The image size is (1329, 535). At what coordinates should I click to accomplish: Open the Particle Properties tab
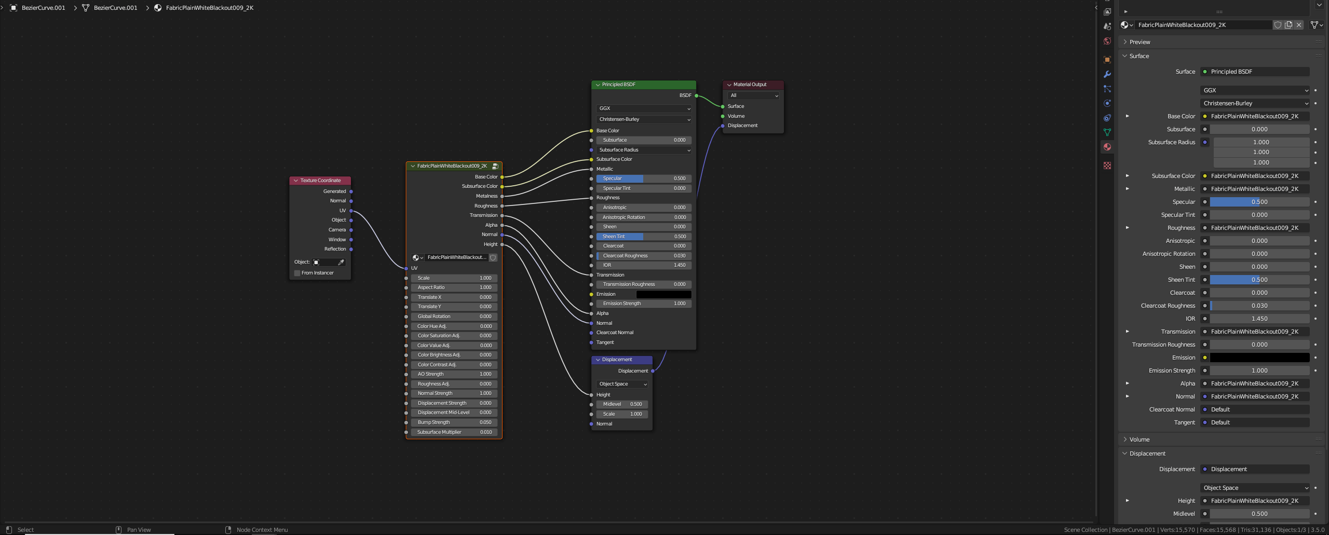pos(1107,88)
